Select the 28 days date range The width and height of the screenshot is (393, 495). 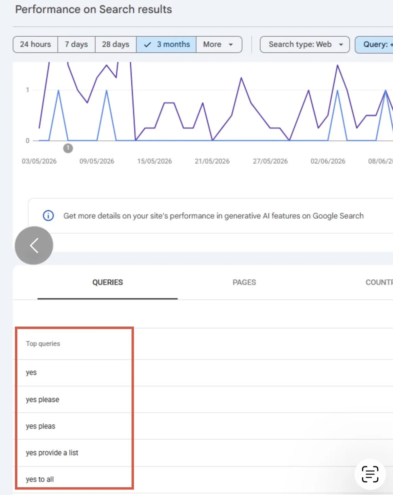pyautogui.click(x=116, y=45)
